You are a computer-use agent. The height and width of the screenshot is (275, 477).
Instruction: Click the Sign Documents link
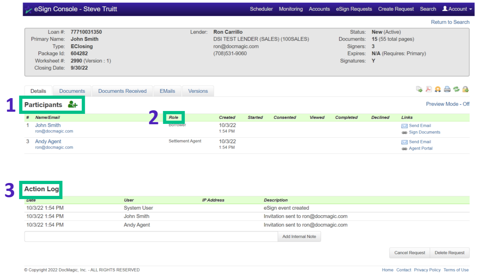tap(424, 132)
